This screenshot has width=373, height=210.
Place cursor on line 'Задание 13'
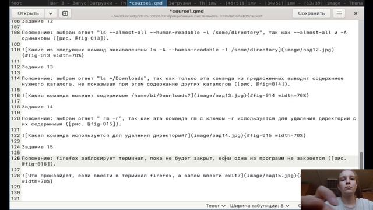click(x=37, y=67)
